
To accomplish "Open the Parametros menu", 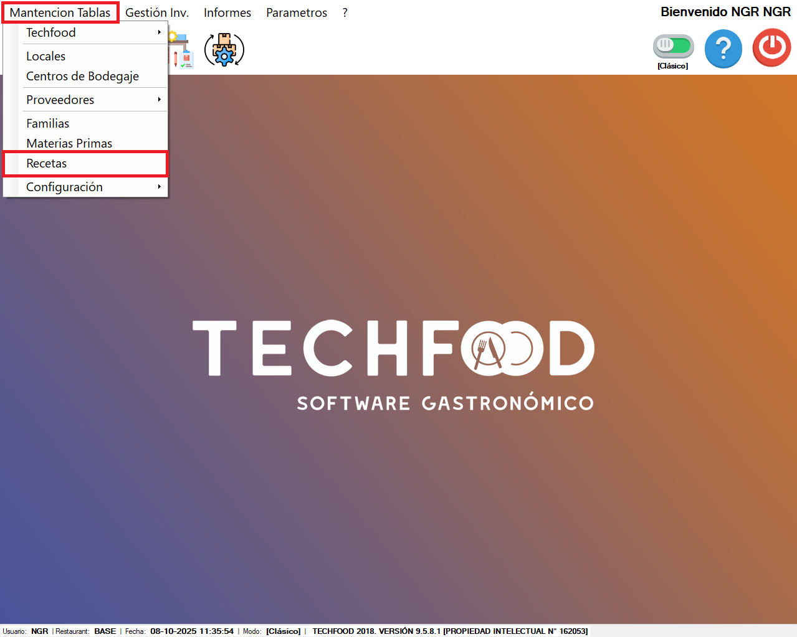I will click(x=297, y=12).
